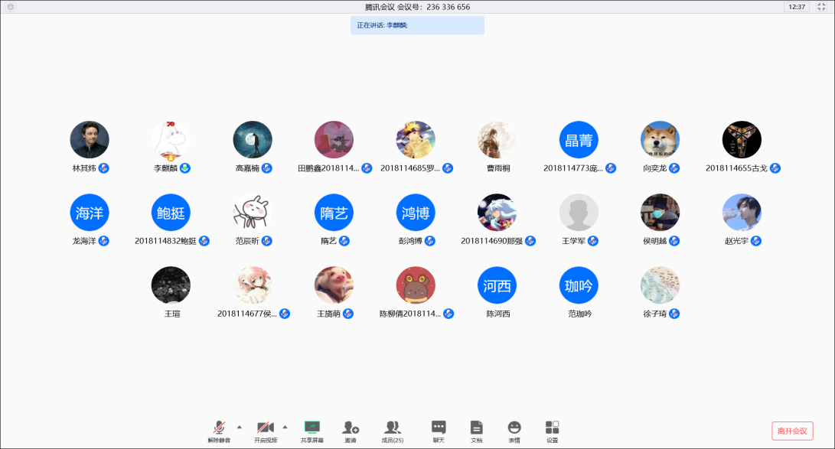Click the name label 2018114655古戈
835x449 pixels.
pos(736,168)
